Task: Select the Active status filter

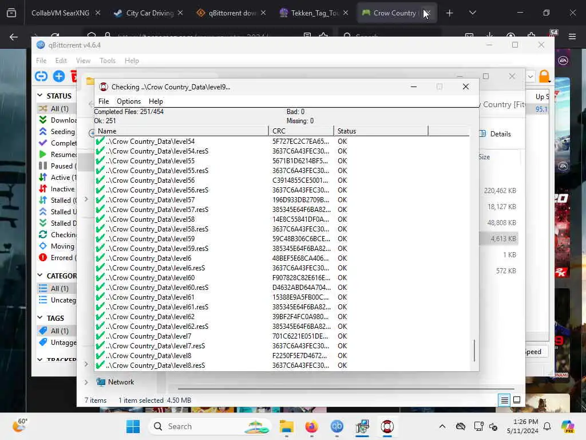Action: click(x=57, y=178)
